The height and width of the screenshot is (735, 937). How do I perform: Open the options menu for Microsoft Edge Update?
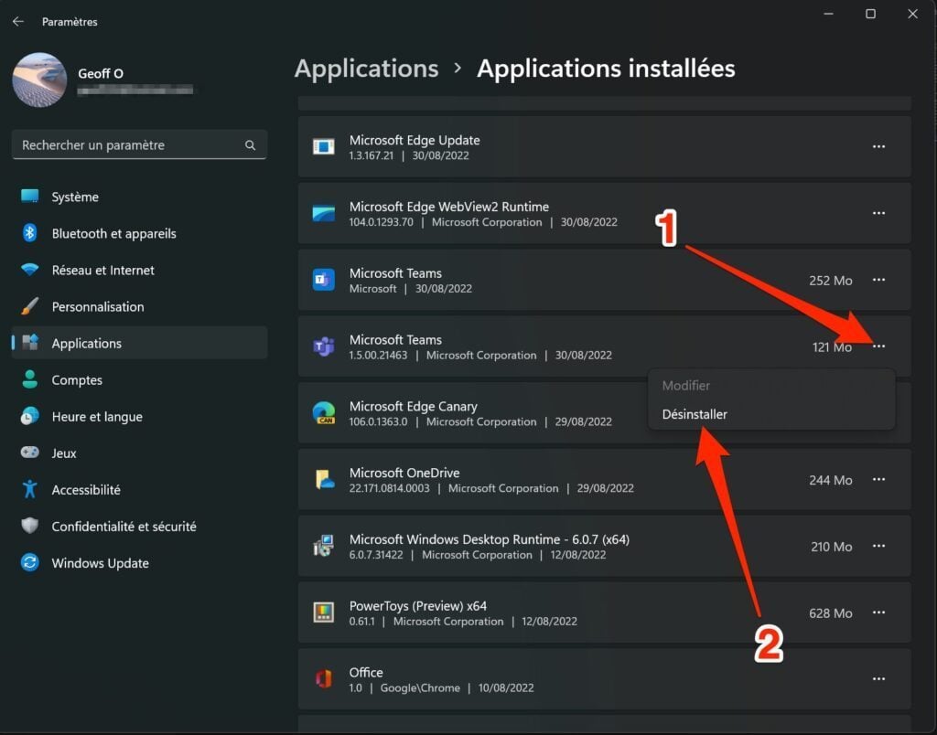[x=878, y=146]
